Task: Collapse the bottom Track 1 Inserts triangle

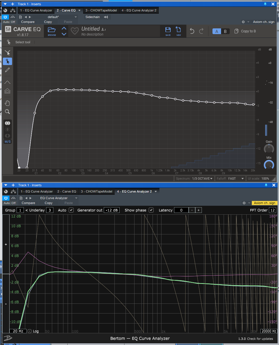Action: (x=5, y=185)
